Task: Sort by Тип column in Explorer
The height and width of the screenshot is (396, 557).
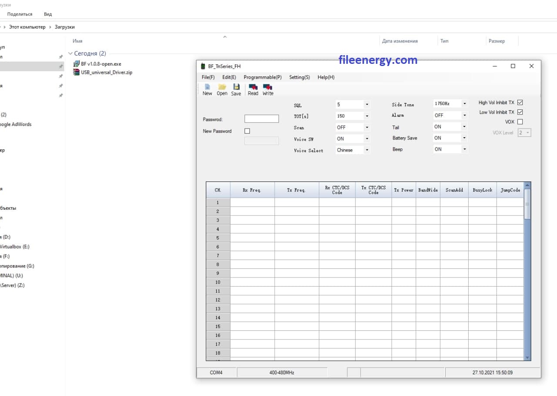Action: 444,41
